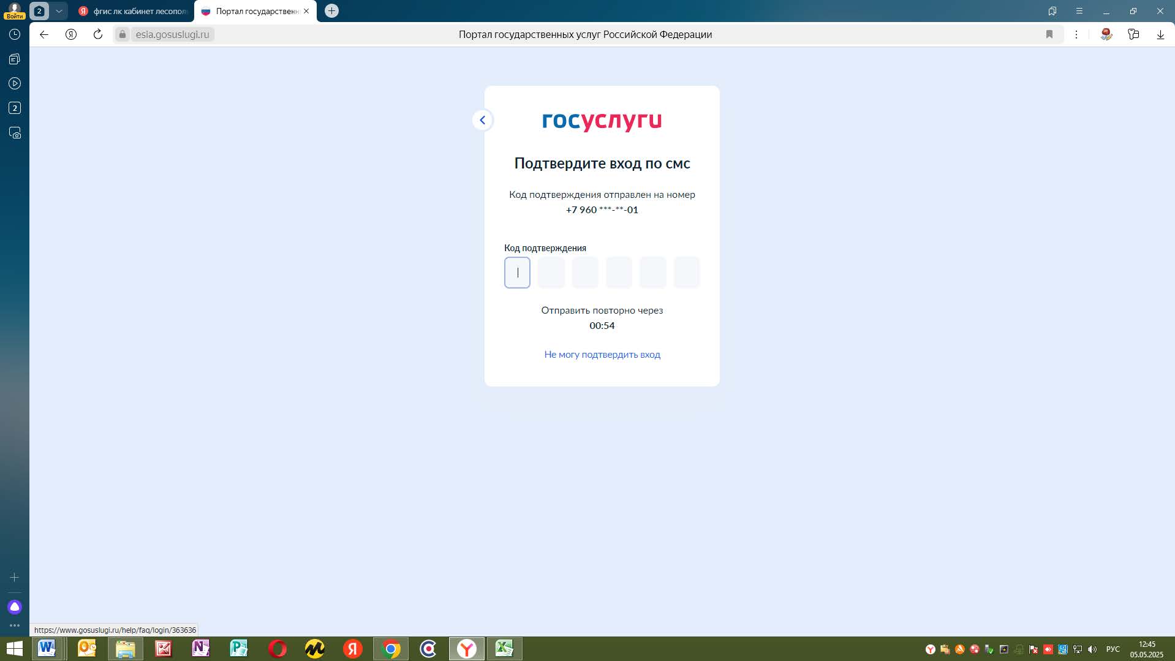Open the collections icon in toolbar
1175x661 pixels.
(1133, 34)
